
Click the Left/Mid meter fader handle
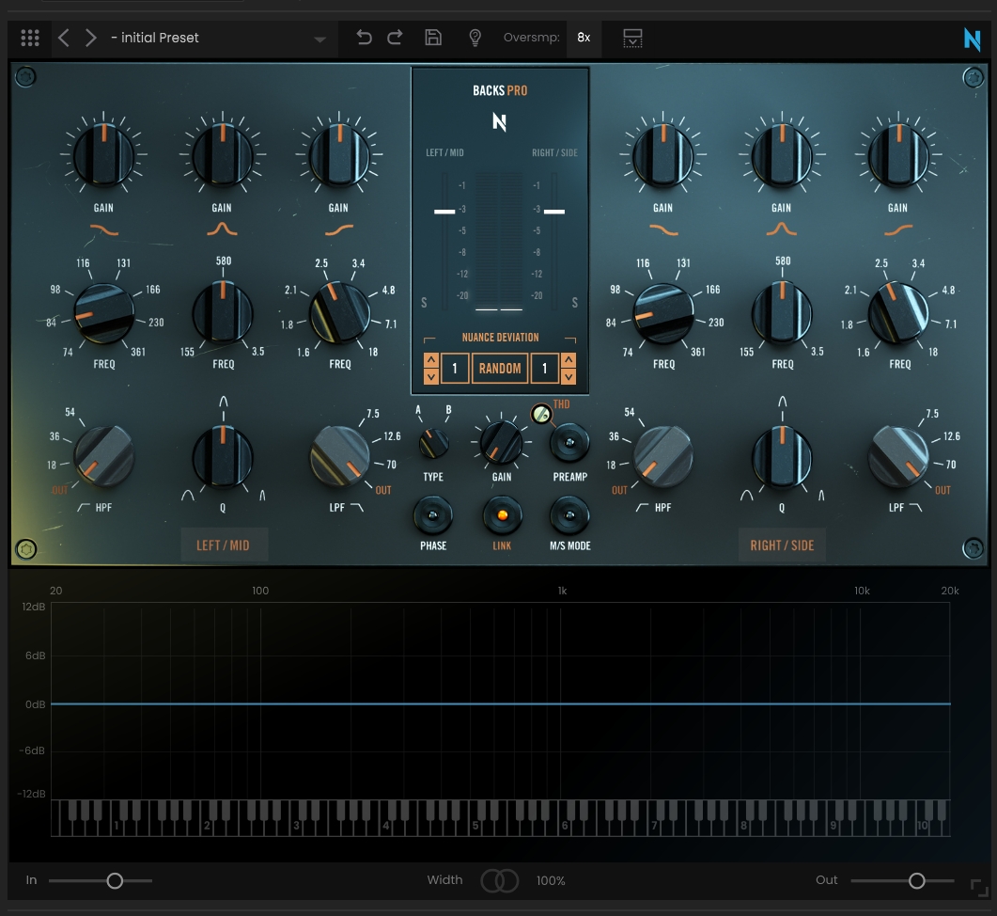(x=444, y=212)
